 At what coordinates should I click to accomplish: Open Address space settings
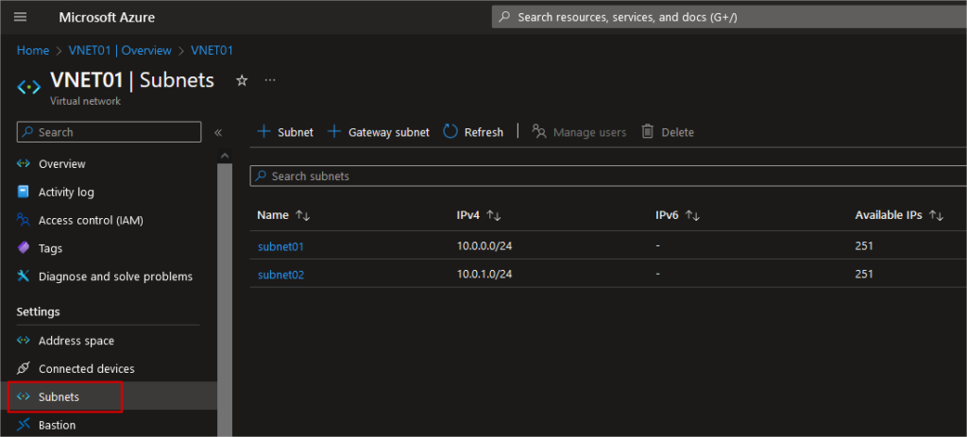(x=76, y=341)
